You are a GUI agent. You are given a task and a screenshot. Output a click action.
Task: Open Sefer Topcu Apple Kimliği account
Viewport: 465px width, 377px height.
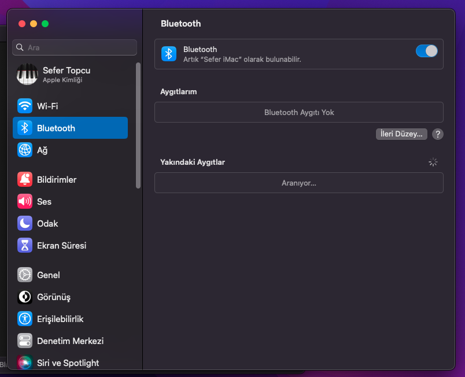tap(67, 74)
